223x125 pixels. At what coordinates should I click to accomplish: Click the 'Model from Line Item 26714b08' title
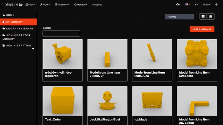pyautogui.click(x=194, y=121)
